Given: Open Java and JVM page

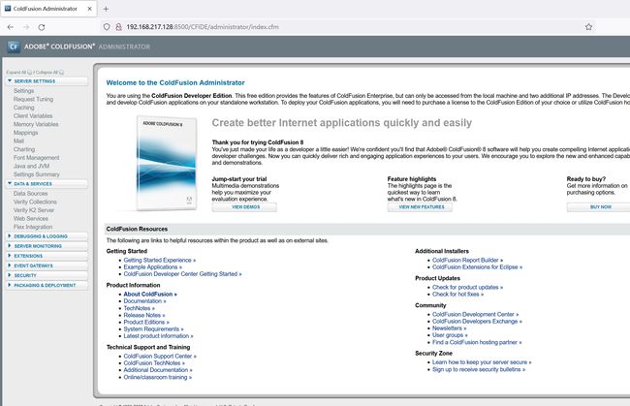Looking at the screenshot, I should [31, 166].
